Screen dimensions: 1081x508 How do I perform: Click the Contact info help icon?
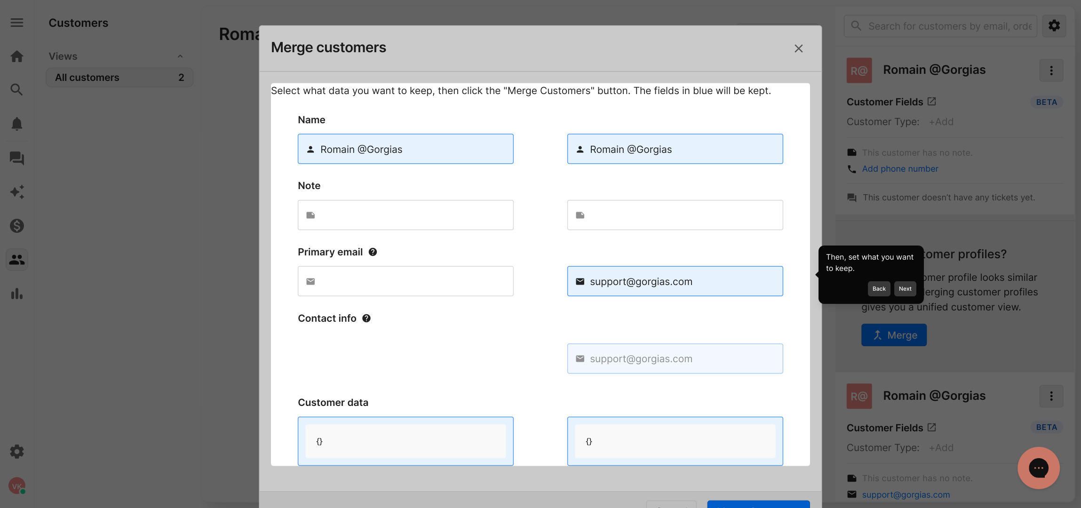click(x=366, y=318)
